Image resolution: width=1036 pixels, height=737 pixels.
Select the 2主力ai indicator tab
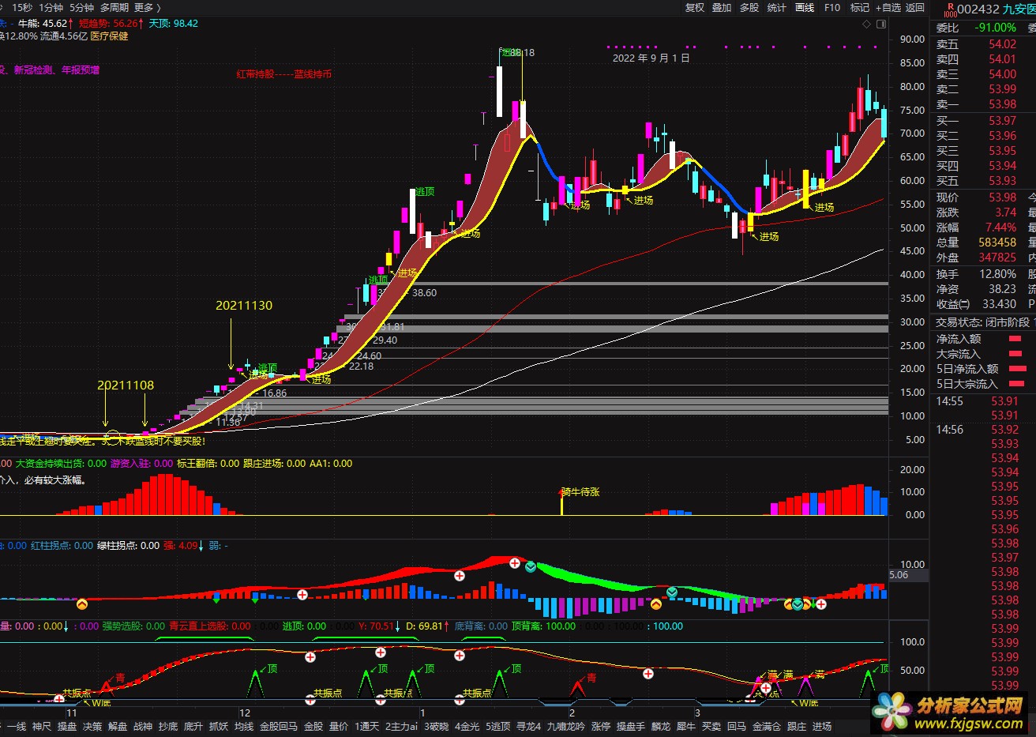[402, 727]
